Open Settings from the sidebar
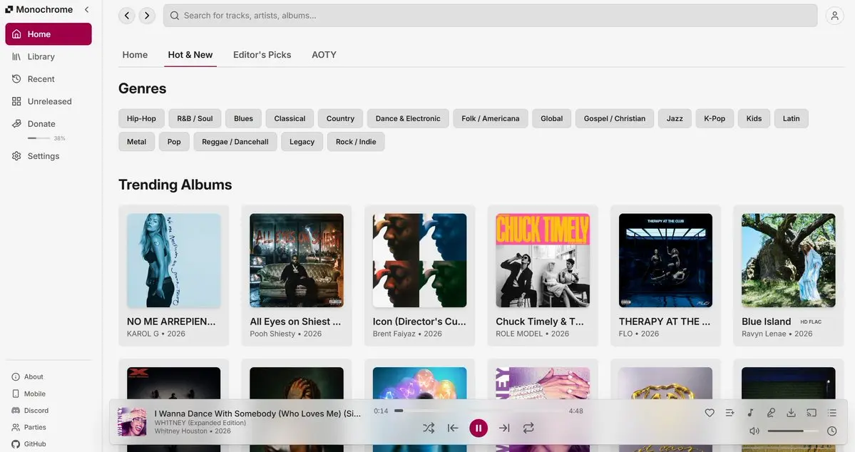Image resolution: width=855 pixels, height=452 pixels. tap(48, 156)
